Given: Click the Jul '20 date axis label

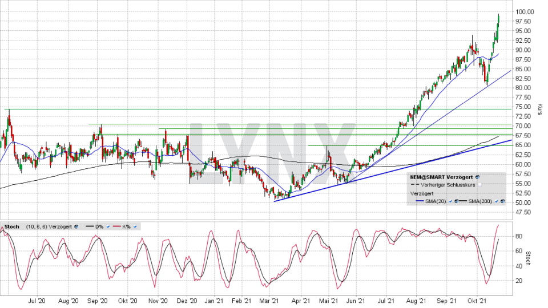Looking at the screenshot, I should click(x=37, y=301).
